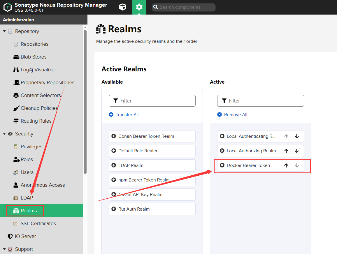337x254 pixels.
Task: Click the Support lifebuoy icon
Action: pyautogui.click(x=10, y=249)
